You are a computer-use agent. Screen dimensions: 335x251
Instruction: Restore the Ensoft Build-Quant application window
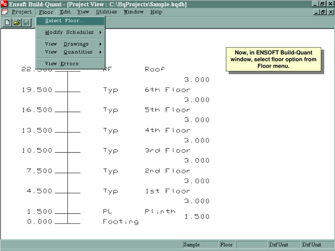click(x=322, y=4)
